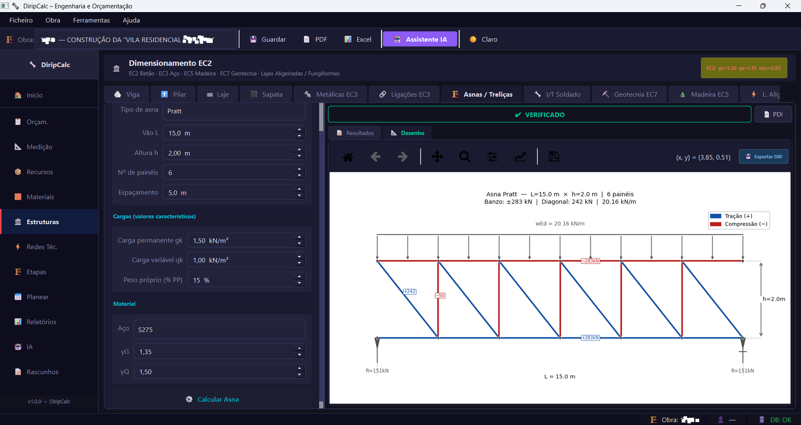Save the figure with floppy disk icon

[554, 157]
